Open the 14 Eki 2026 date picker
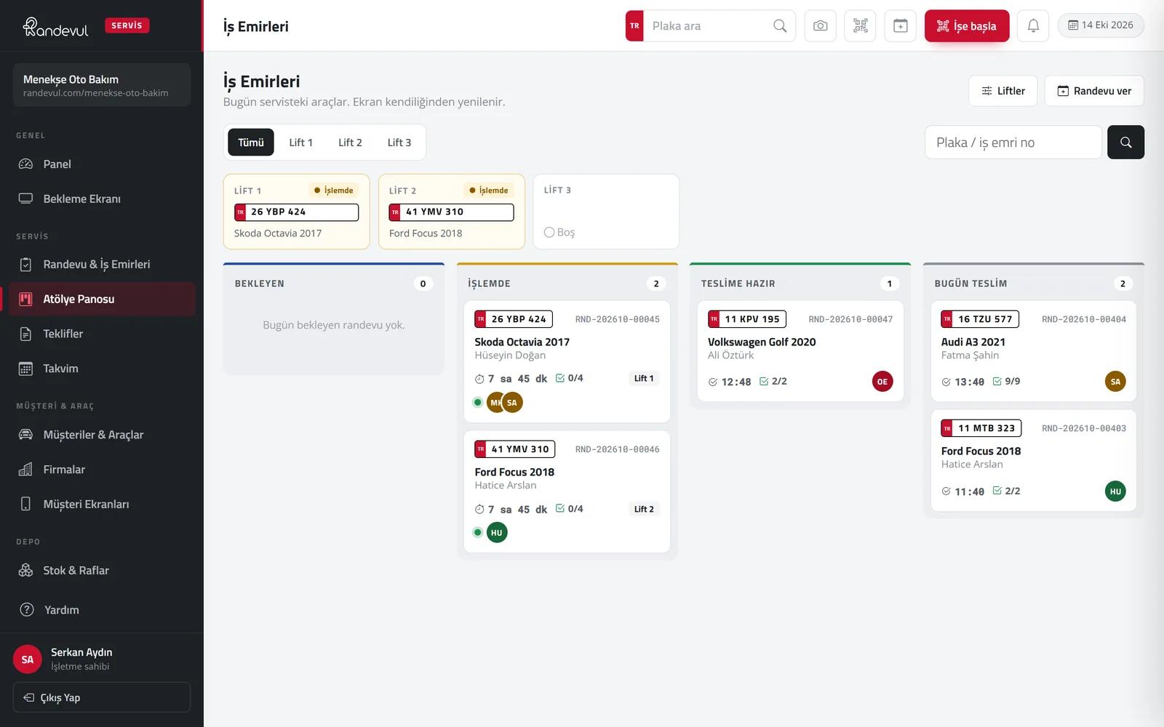The height and width of the screenshot is (727, 1164). coord(1101,25)
